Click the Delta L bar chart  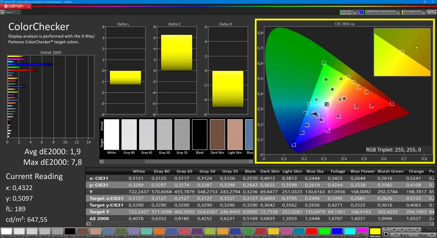pyautogui.click(x=125, y=70)
